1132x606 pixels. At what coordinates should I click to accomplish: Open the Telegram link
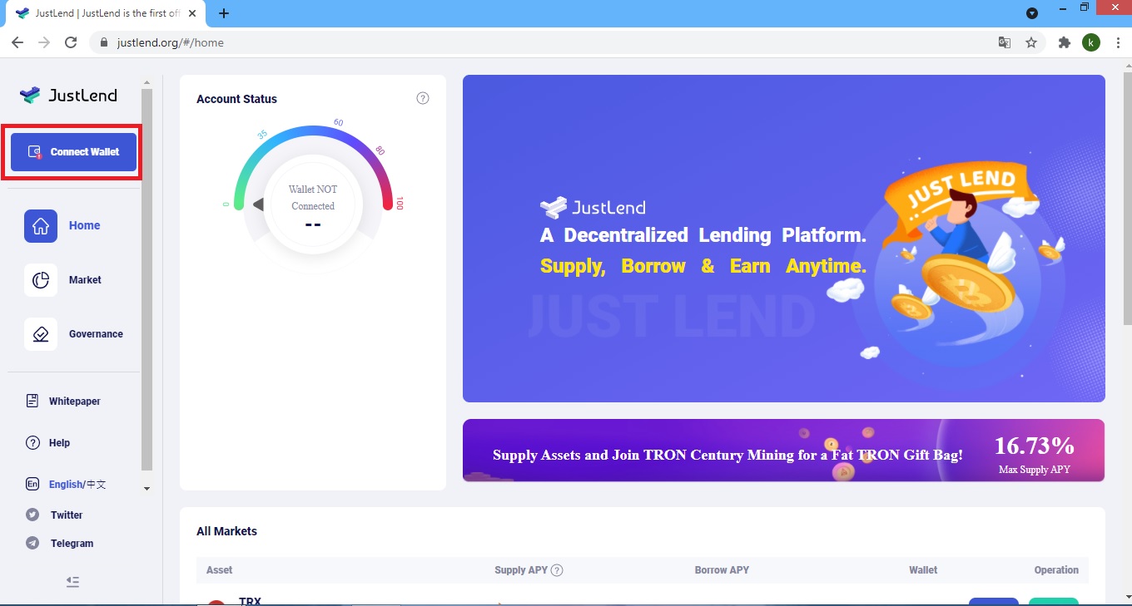60,544
